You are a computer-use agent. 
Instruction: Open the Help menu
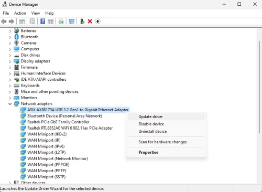tap(49, 13)
